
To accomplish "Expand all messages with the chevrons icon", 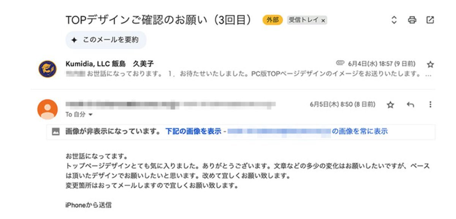I will click(x=394, y=21).
